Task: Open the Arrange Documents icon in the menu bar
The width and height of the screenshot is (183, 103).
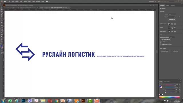Action: point(47,1)
